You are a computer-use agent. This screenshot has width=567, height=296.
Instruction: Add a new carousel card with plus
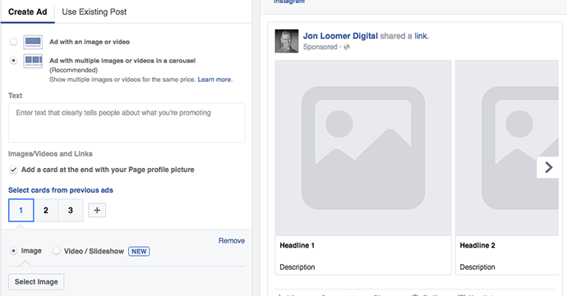[x=97, y=210]
